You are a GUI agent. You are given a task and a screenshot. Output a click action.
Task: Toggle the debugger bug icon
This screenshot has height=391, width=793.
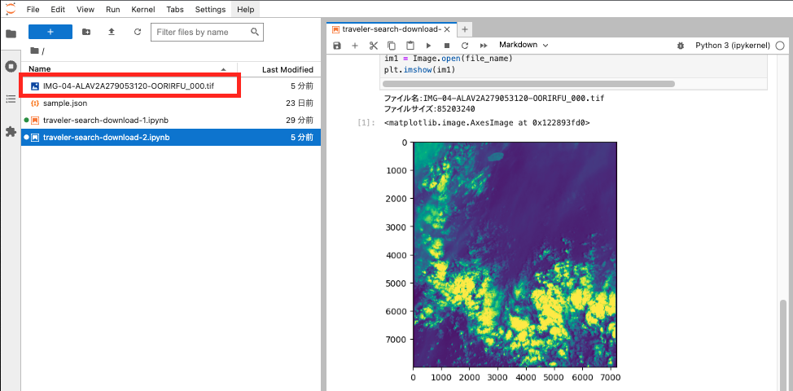click(x=681, y=46)
